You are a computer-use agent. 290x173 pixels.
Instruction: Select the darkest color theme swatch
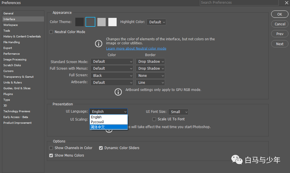tap(79, 22)
